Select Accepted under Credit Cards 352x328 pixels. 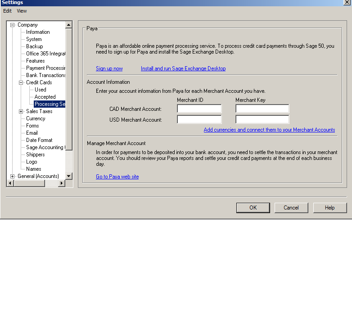click(45, 97)
